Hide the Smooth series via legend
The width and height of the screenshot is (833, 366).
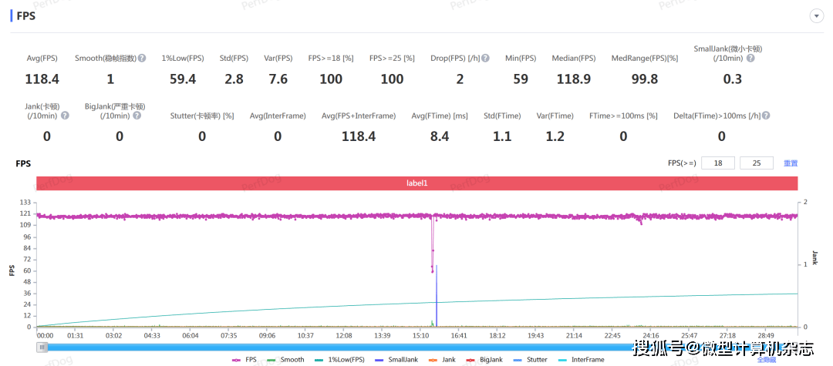pos(285,359)
